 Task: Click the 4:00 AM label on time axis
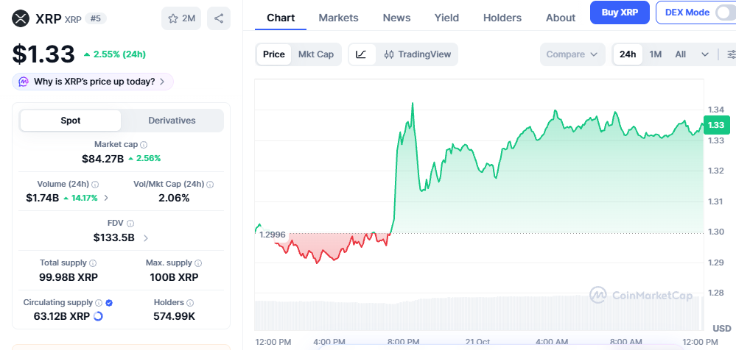point(551,342)
